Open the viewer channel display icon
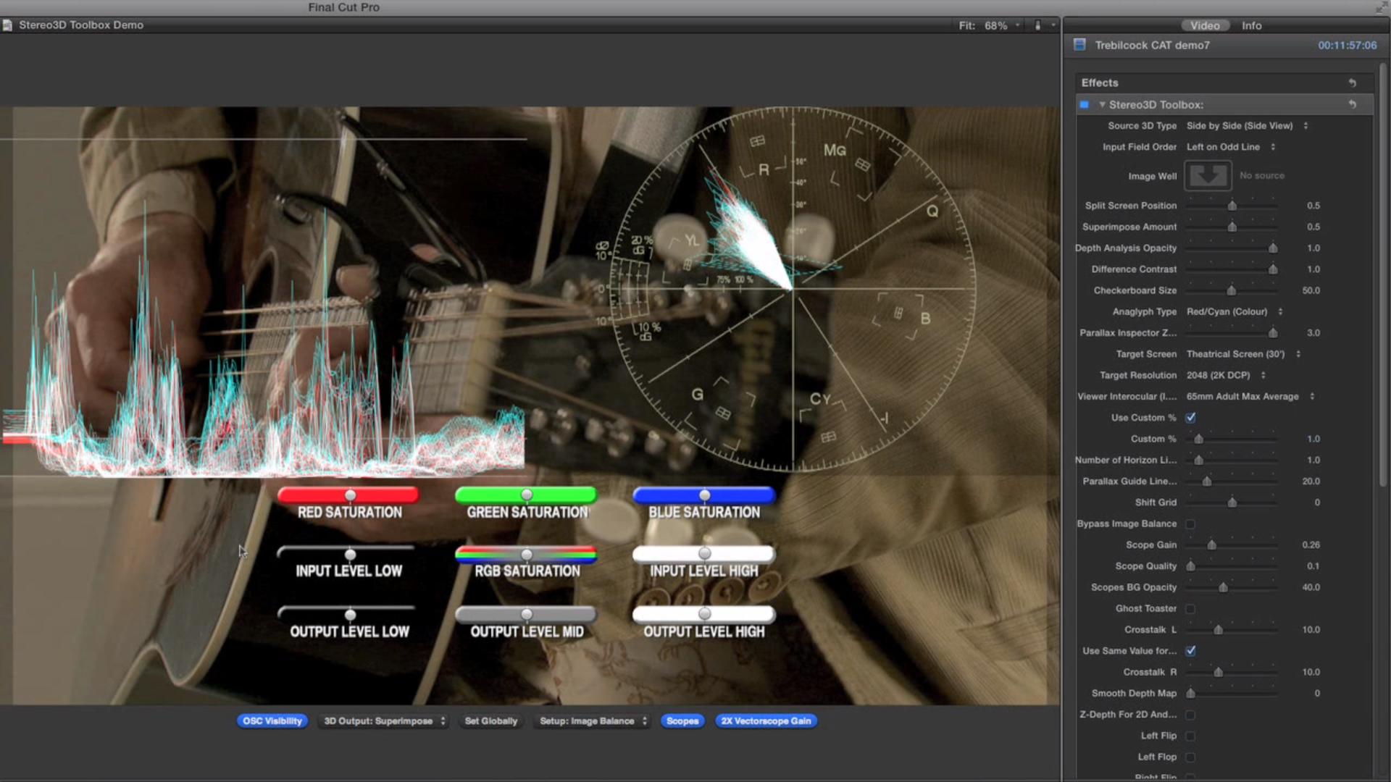1391x782 pixels. tap(1037, 25)
